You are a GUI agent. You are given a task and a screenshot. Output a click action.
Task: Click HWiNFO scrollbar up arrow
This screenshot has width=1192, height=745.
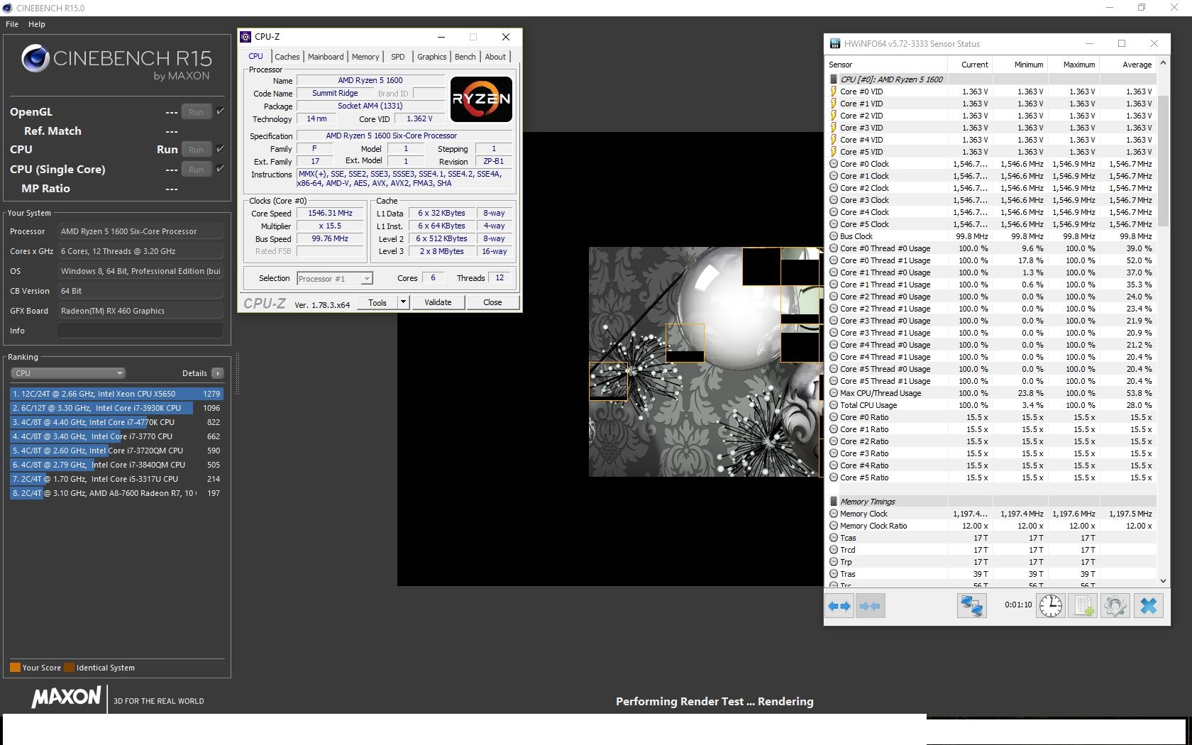click(x=1163, y=64)
